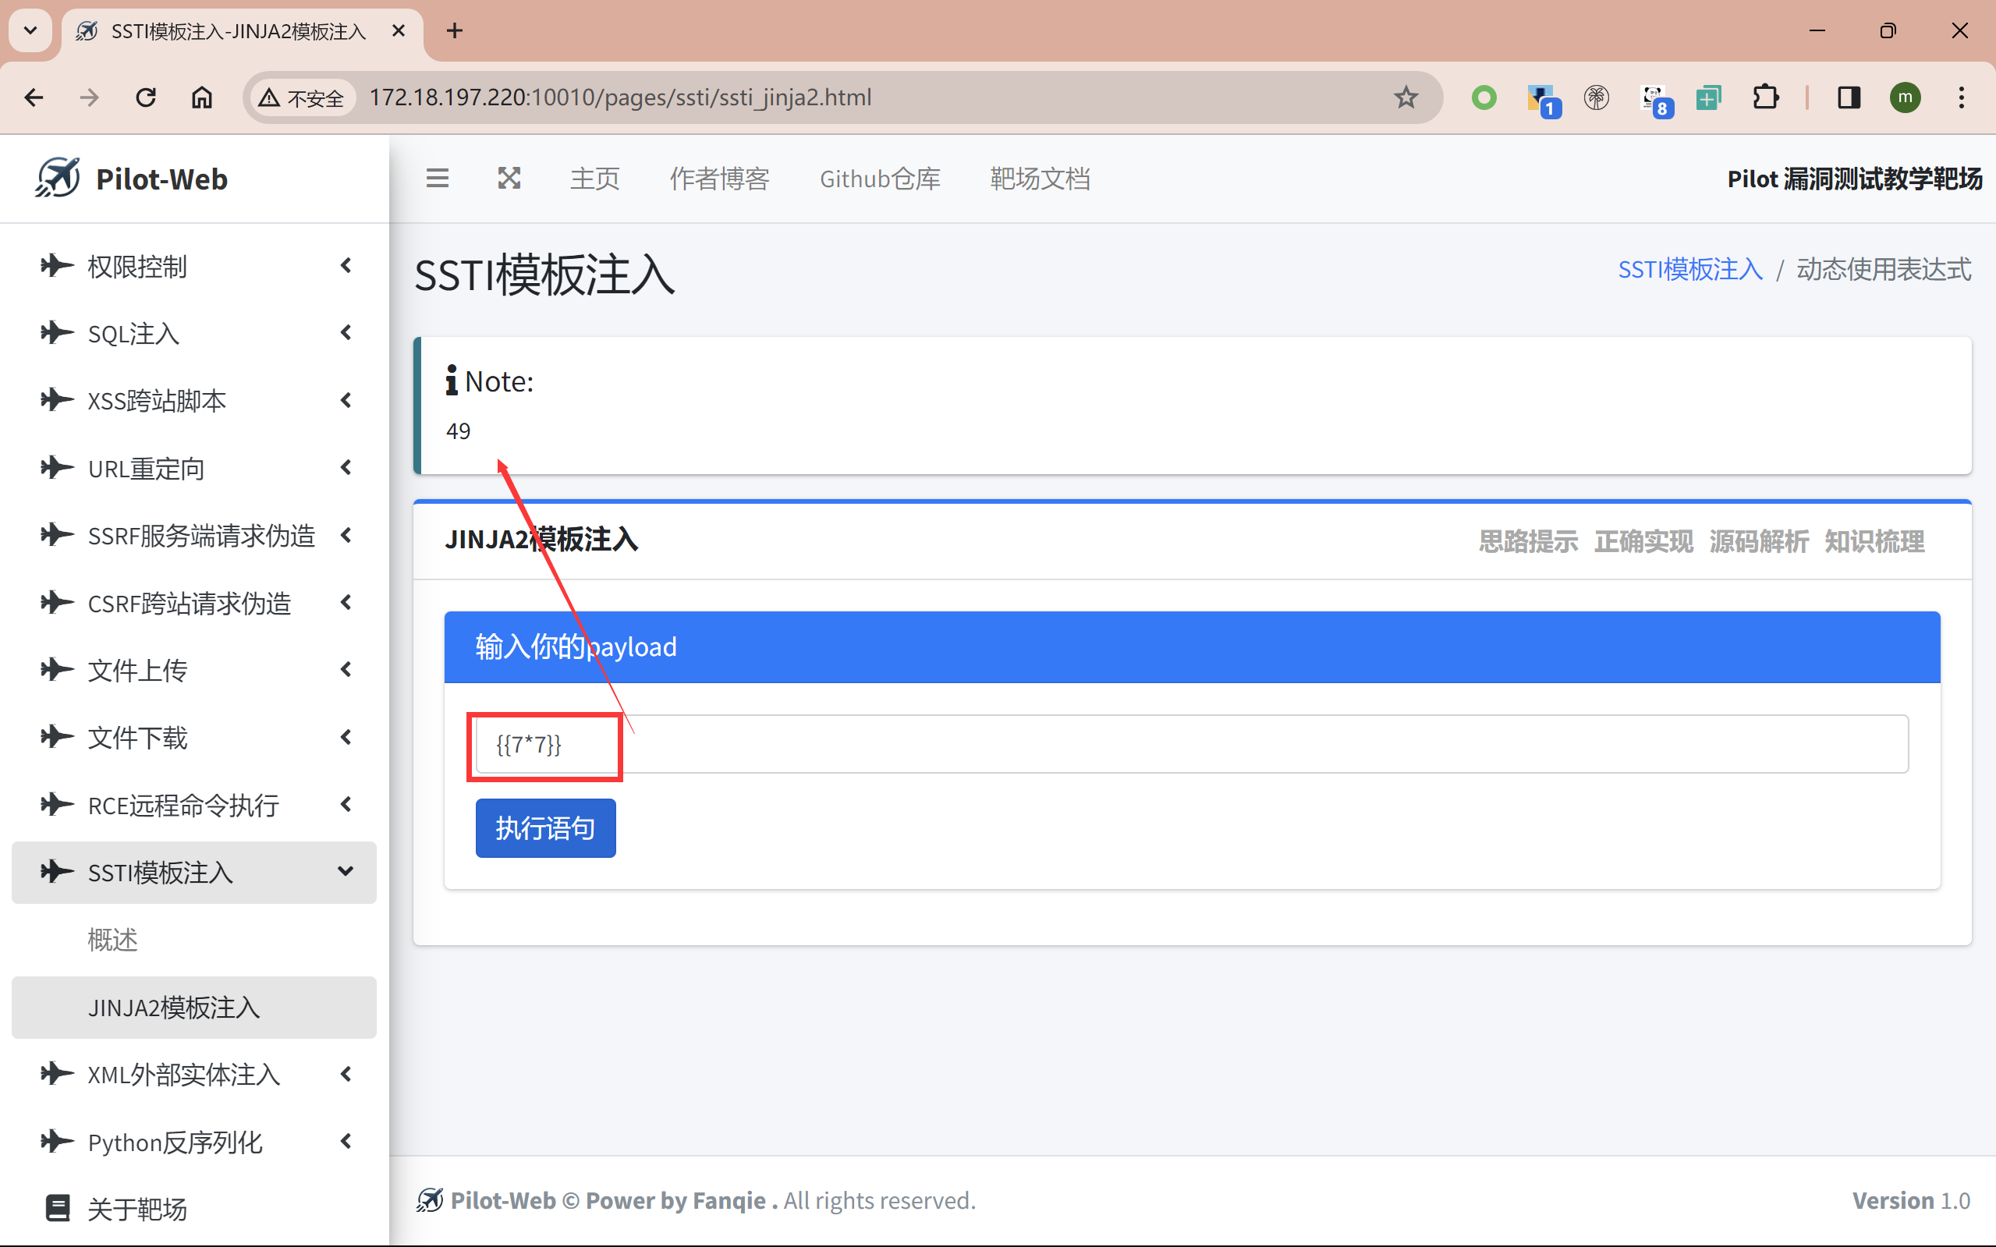
Task: Open the browser home icon
Action: 202,97
